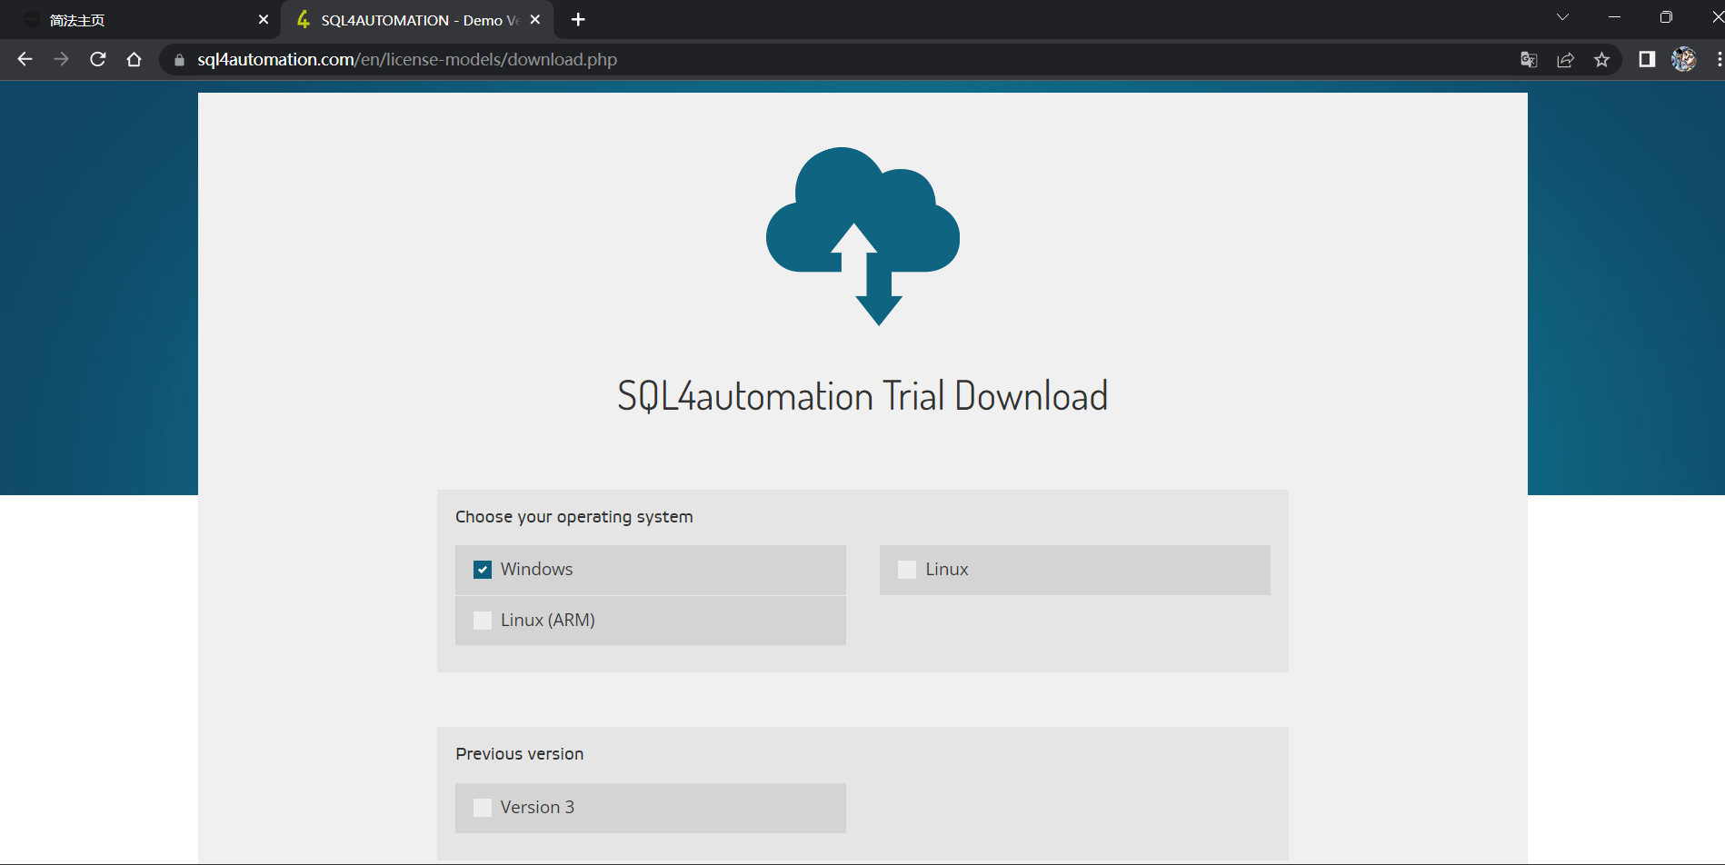
Task: Click the SQL4automation Trial Download heading
Action: click(862, 396)
